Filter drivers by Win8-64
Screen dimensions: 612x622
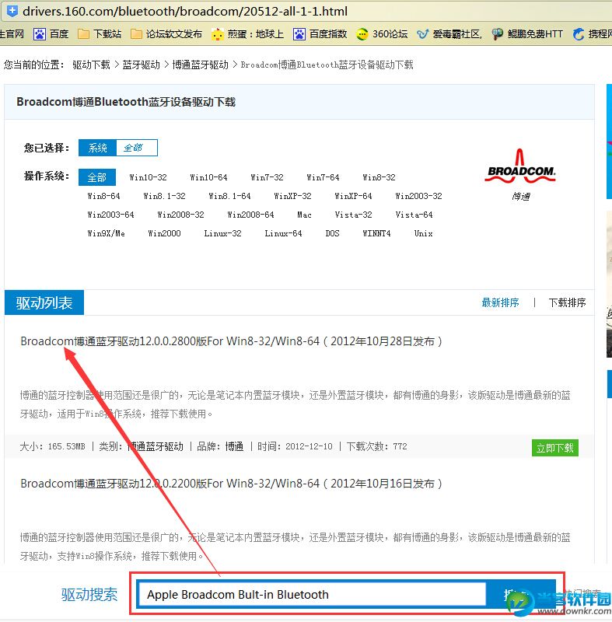(x=103, y=196)
